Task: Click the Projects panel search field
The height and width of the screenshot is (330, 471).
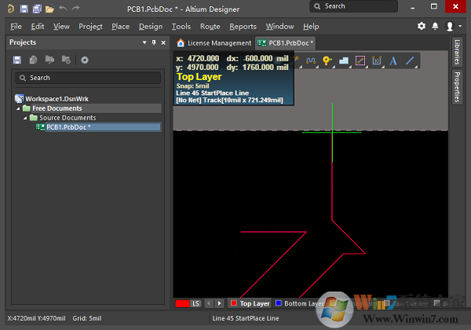Action: click(88, 78)
